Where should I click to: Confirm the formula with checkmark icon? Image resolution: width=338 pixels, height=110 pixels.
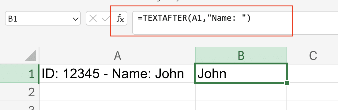106,19
